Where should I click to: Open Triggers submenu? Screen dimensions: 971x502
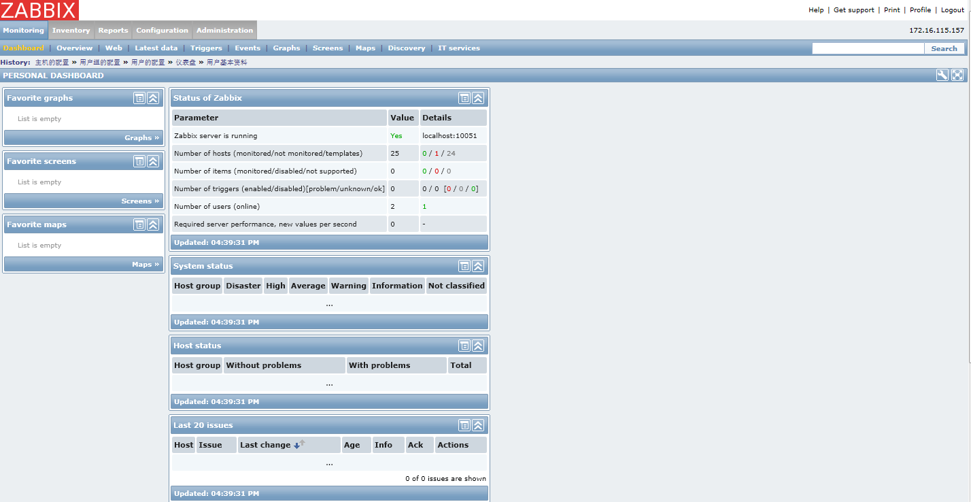click(x=207, y=48)
